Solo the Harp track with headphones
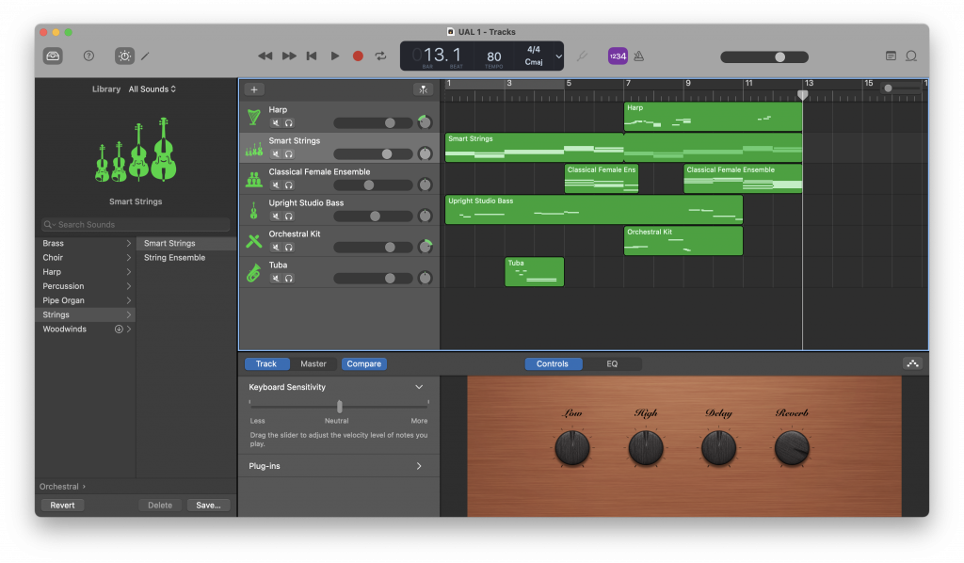 288,123
